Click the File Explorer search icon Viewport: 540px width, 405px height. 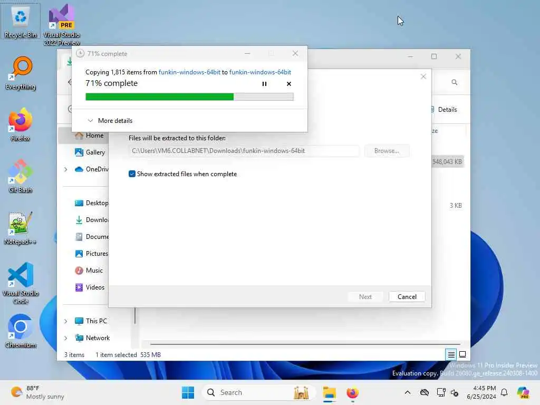[454, 82]
